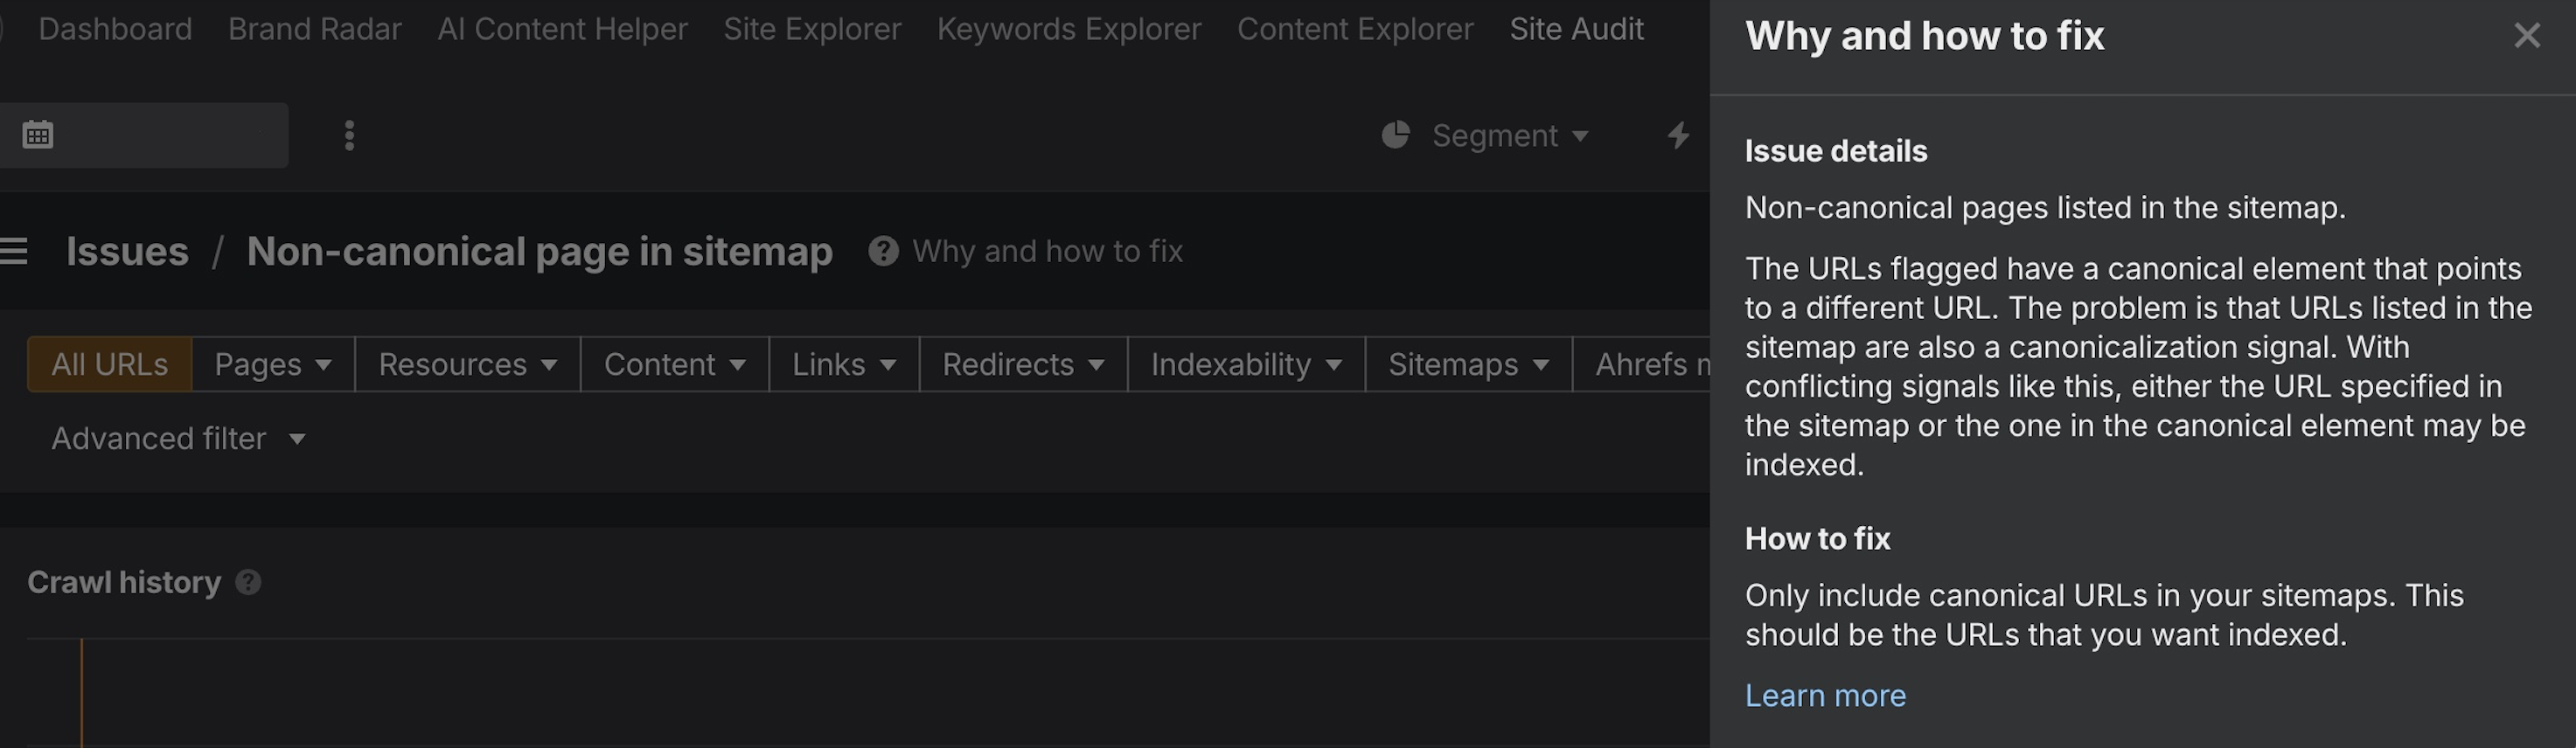The width and height of the screenshot is (2576, 748).
Task: Open Keywords Explorer from the navigation bar
Action: (x=1069, y=29)
